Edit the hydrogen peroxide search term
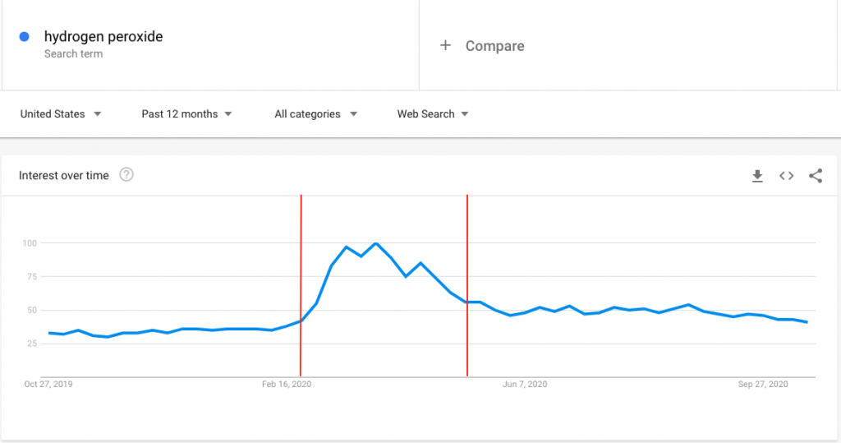 [103, 37]
